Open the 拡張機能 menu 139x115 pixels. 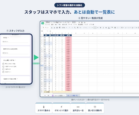81,25
